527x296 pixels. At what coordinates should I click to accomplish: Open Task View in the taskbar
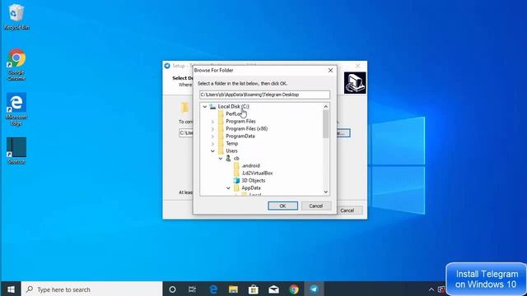tap(192, 289)
